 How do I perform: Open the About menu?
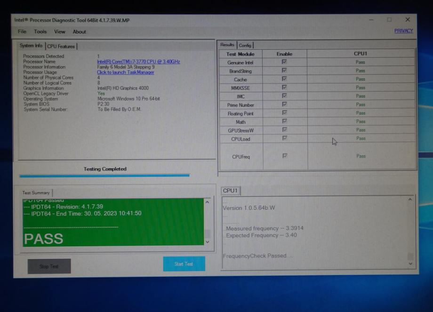[x=79, y=32]
